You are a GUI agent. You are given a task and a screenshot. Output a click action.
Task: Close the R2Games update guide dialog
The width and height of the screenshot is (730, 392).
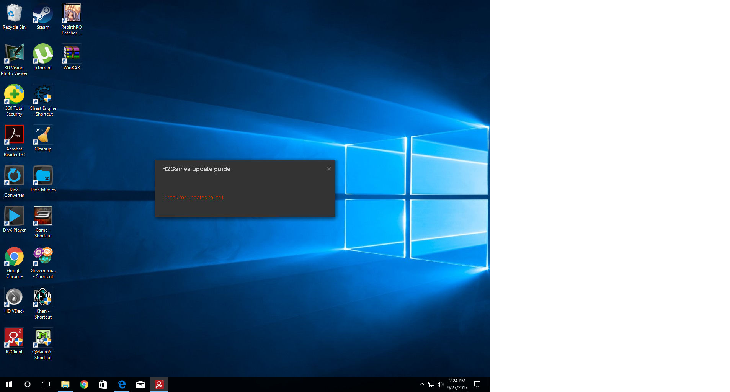click(x=329, y=169)
